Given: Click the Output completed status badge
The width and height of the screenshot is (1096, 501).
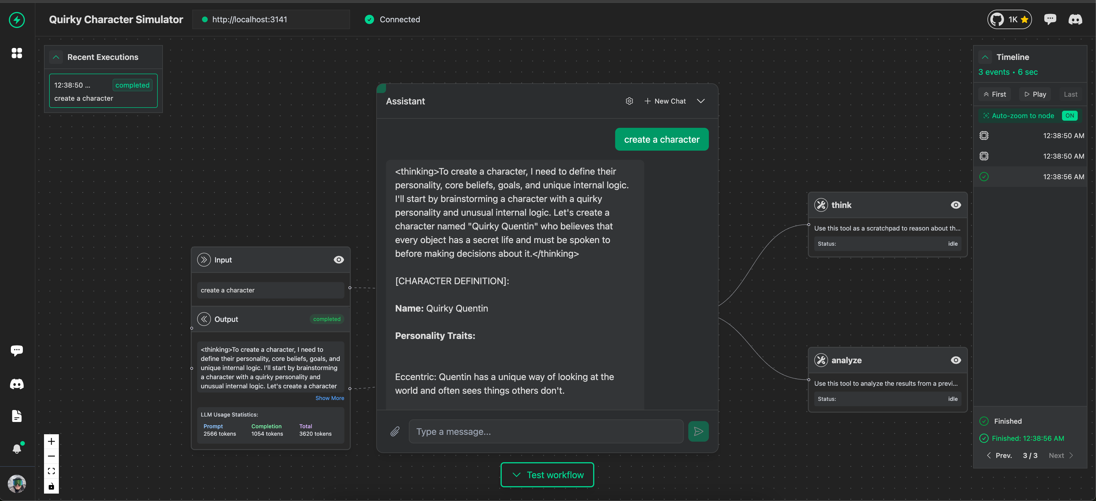Looking at the screenshot, I should pos(326,319).
